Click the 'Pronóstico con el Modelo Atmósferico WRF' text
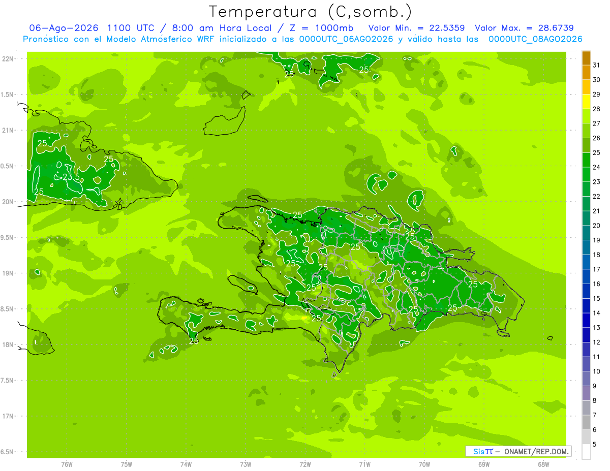 [119, 39]
